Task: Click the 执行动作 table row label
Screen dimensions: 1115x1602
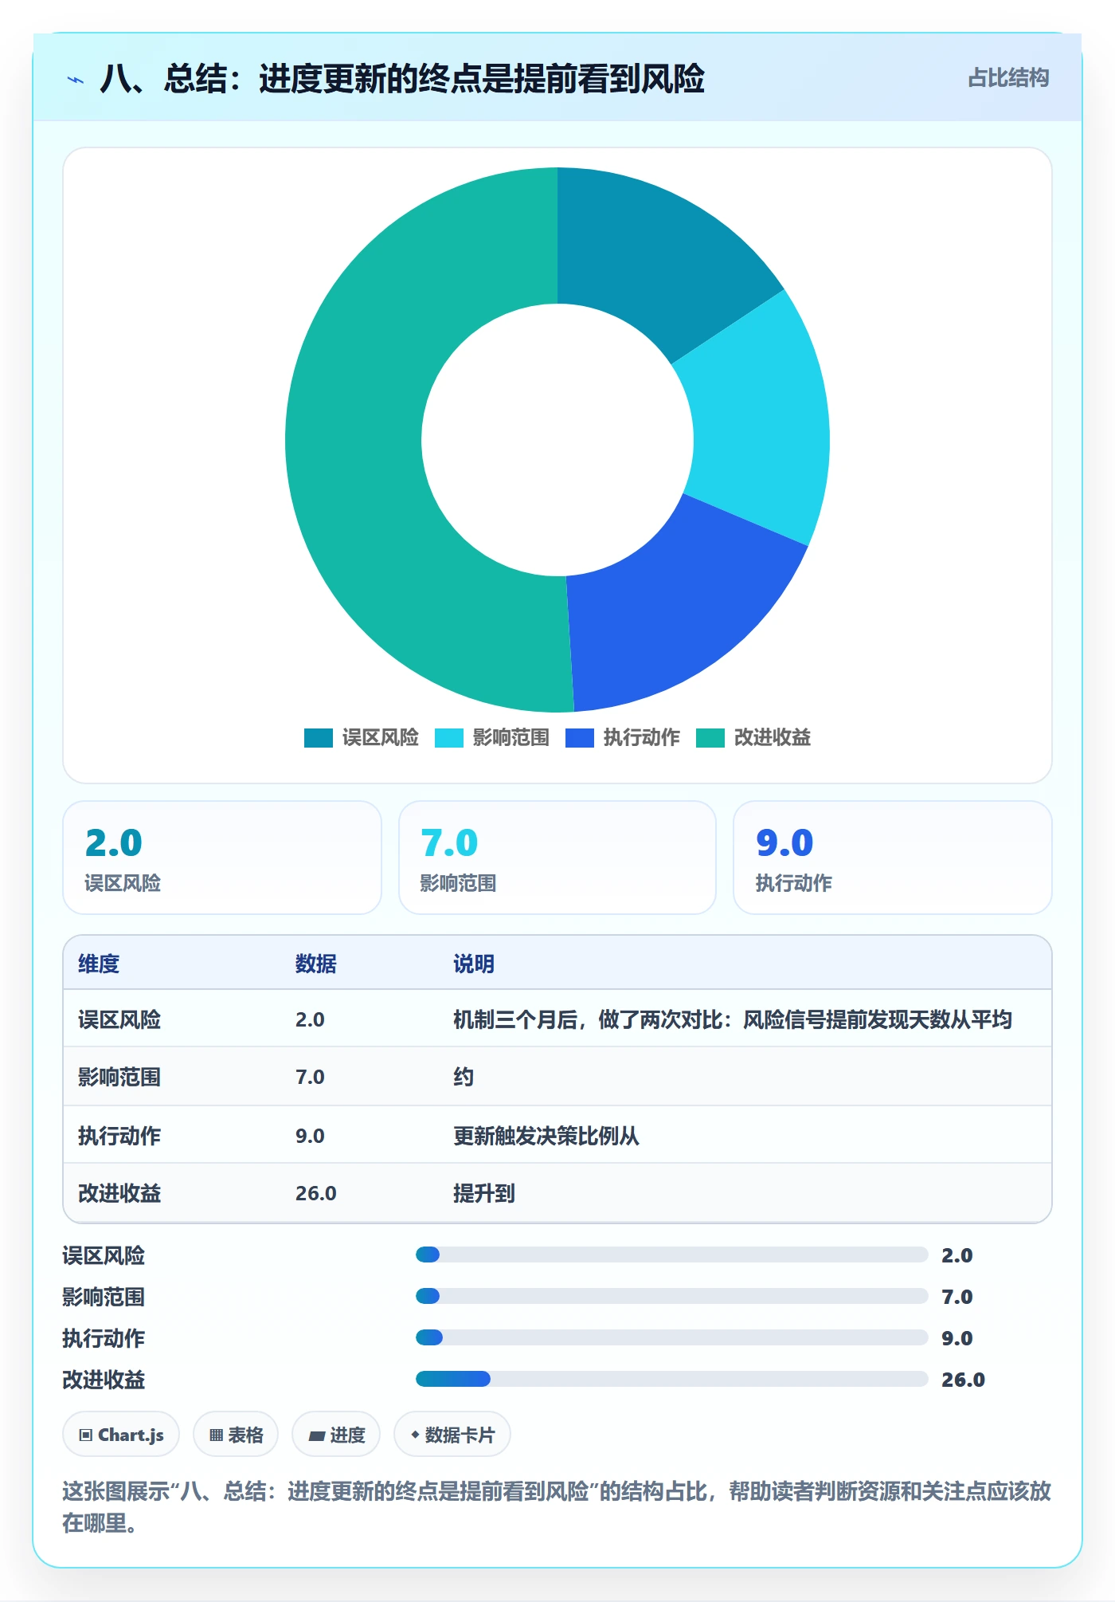Action: tap(119, 1136)
